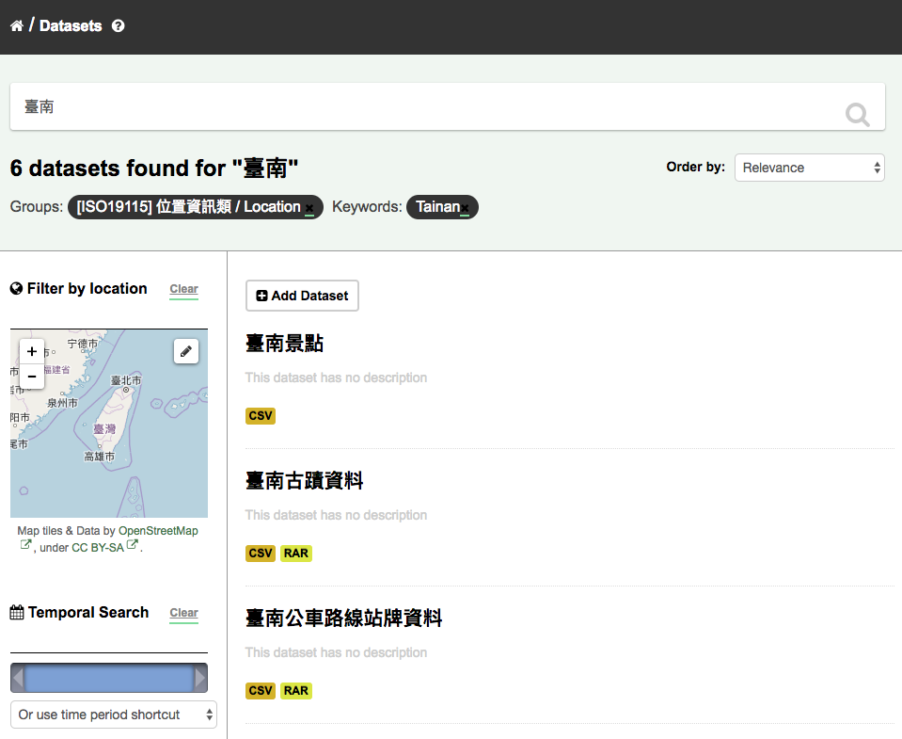Image resolution: width=902 pixels, height=739 pixels.
Task: Remove the Tainan keyword filter
Action: 465,208
